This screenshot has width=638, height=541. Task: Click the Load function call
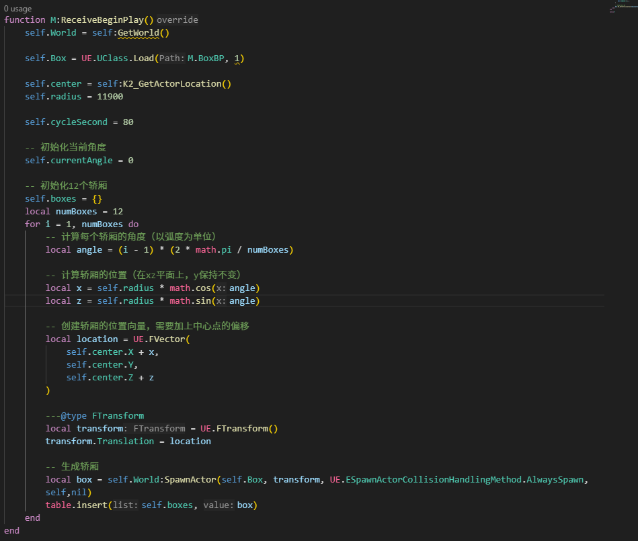(144, 58)
